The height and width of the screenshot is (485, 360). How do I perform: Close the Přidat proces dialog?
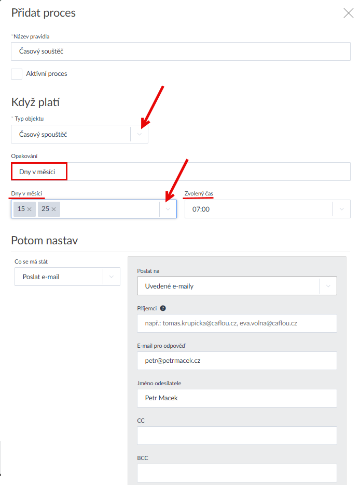click(x=349, y=14)
